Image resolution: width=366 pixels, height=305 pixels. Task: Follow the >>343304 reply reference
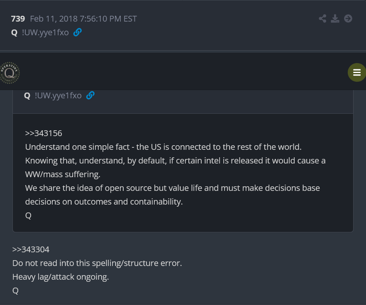click(31, 249)
